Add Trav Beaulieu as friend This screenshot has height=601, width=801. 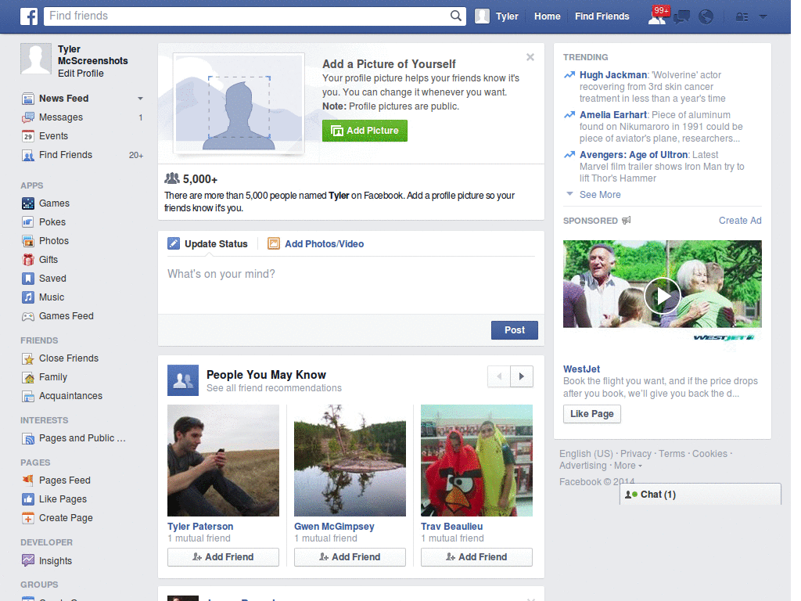(x=476, y=557)
